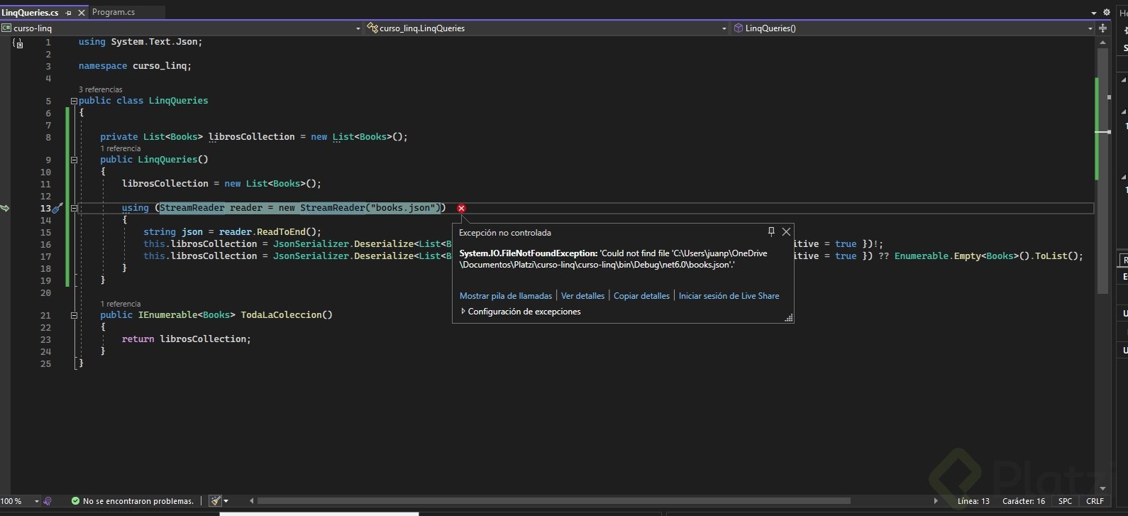Click the IntelliCode icon beside zoom

point(48,500)
